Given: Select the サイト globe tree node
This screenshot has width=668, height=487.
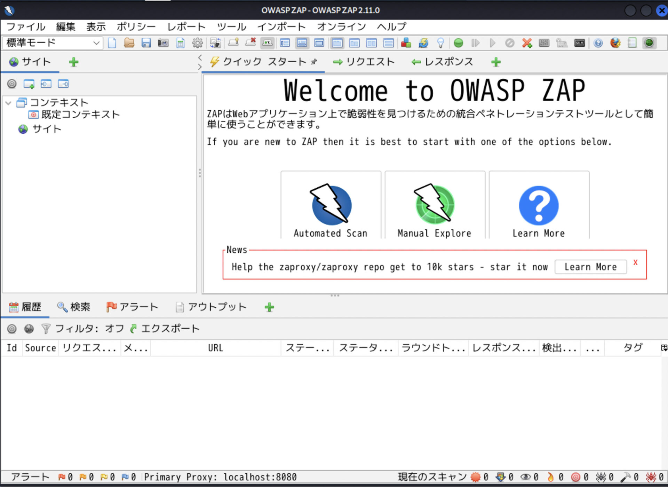Looking at the screenshot, I should [40, 129].
